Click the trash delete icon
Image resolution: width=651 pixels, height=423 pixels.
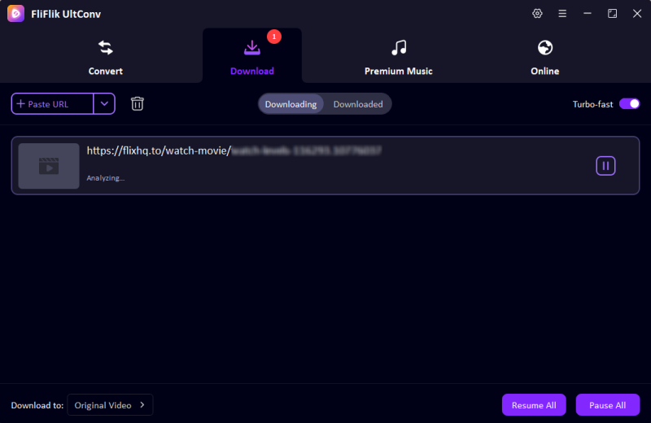click(x=138, y=104)
